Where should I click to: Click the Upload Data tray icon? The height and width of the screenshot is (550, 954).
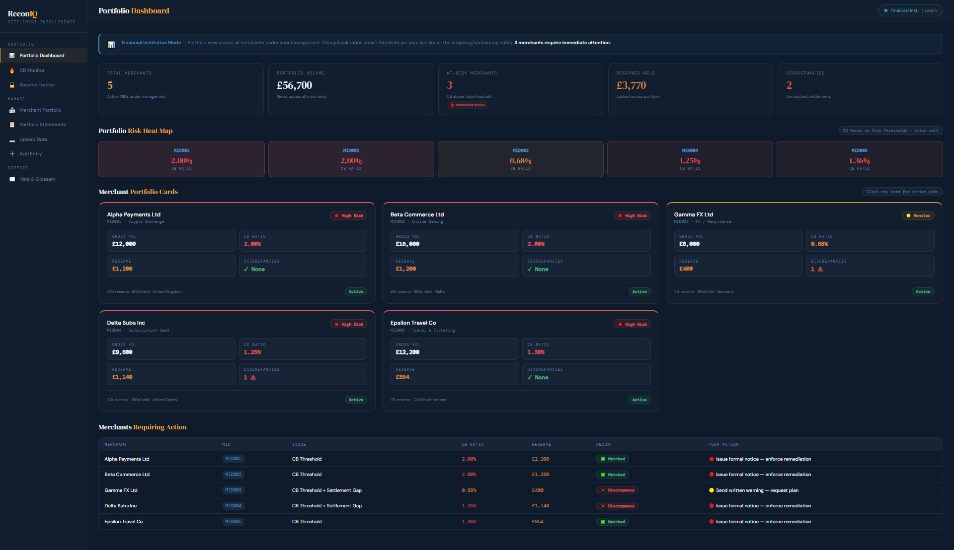[x=12, y=139]
